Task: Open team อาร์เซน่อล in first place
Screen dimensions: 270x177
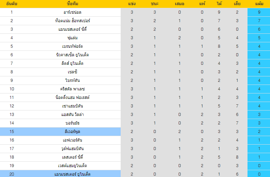Action: [73, 12]
